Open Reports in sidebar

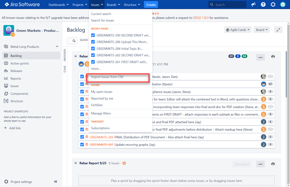tap(16, 79)
